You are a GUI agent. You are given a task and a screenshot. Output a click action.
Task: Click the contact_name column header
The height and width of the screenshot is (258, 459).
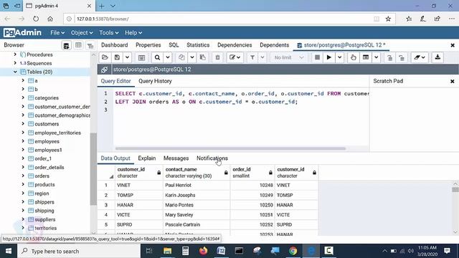point(197,173)
